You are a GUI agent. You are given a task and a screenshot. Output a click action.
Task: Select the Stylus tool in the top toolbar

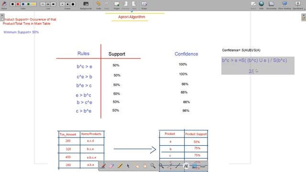[4, 5]
